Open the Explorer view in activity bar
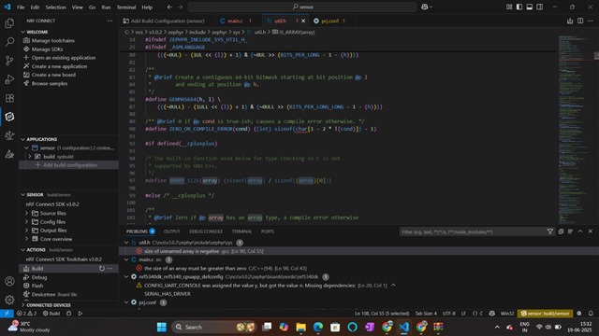The height and width of the screenshot is (336, 599). (9, 23)
